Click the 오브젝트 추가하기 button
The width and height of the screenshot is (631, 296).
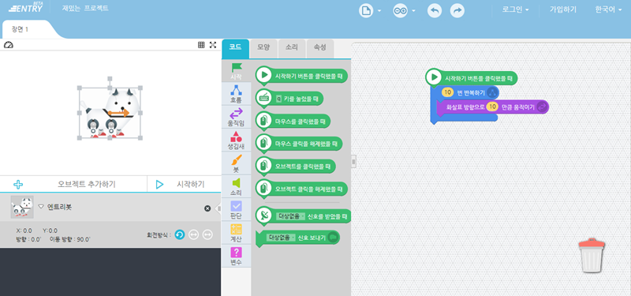point(73,184)
